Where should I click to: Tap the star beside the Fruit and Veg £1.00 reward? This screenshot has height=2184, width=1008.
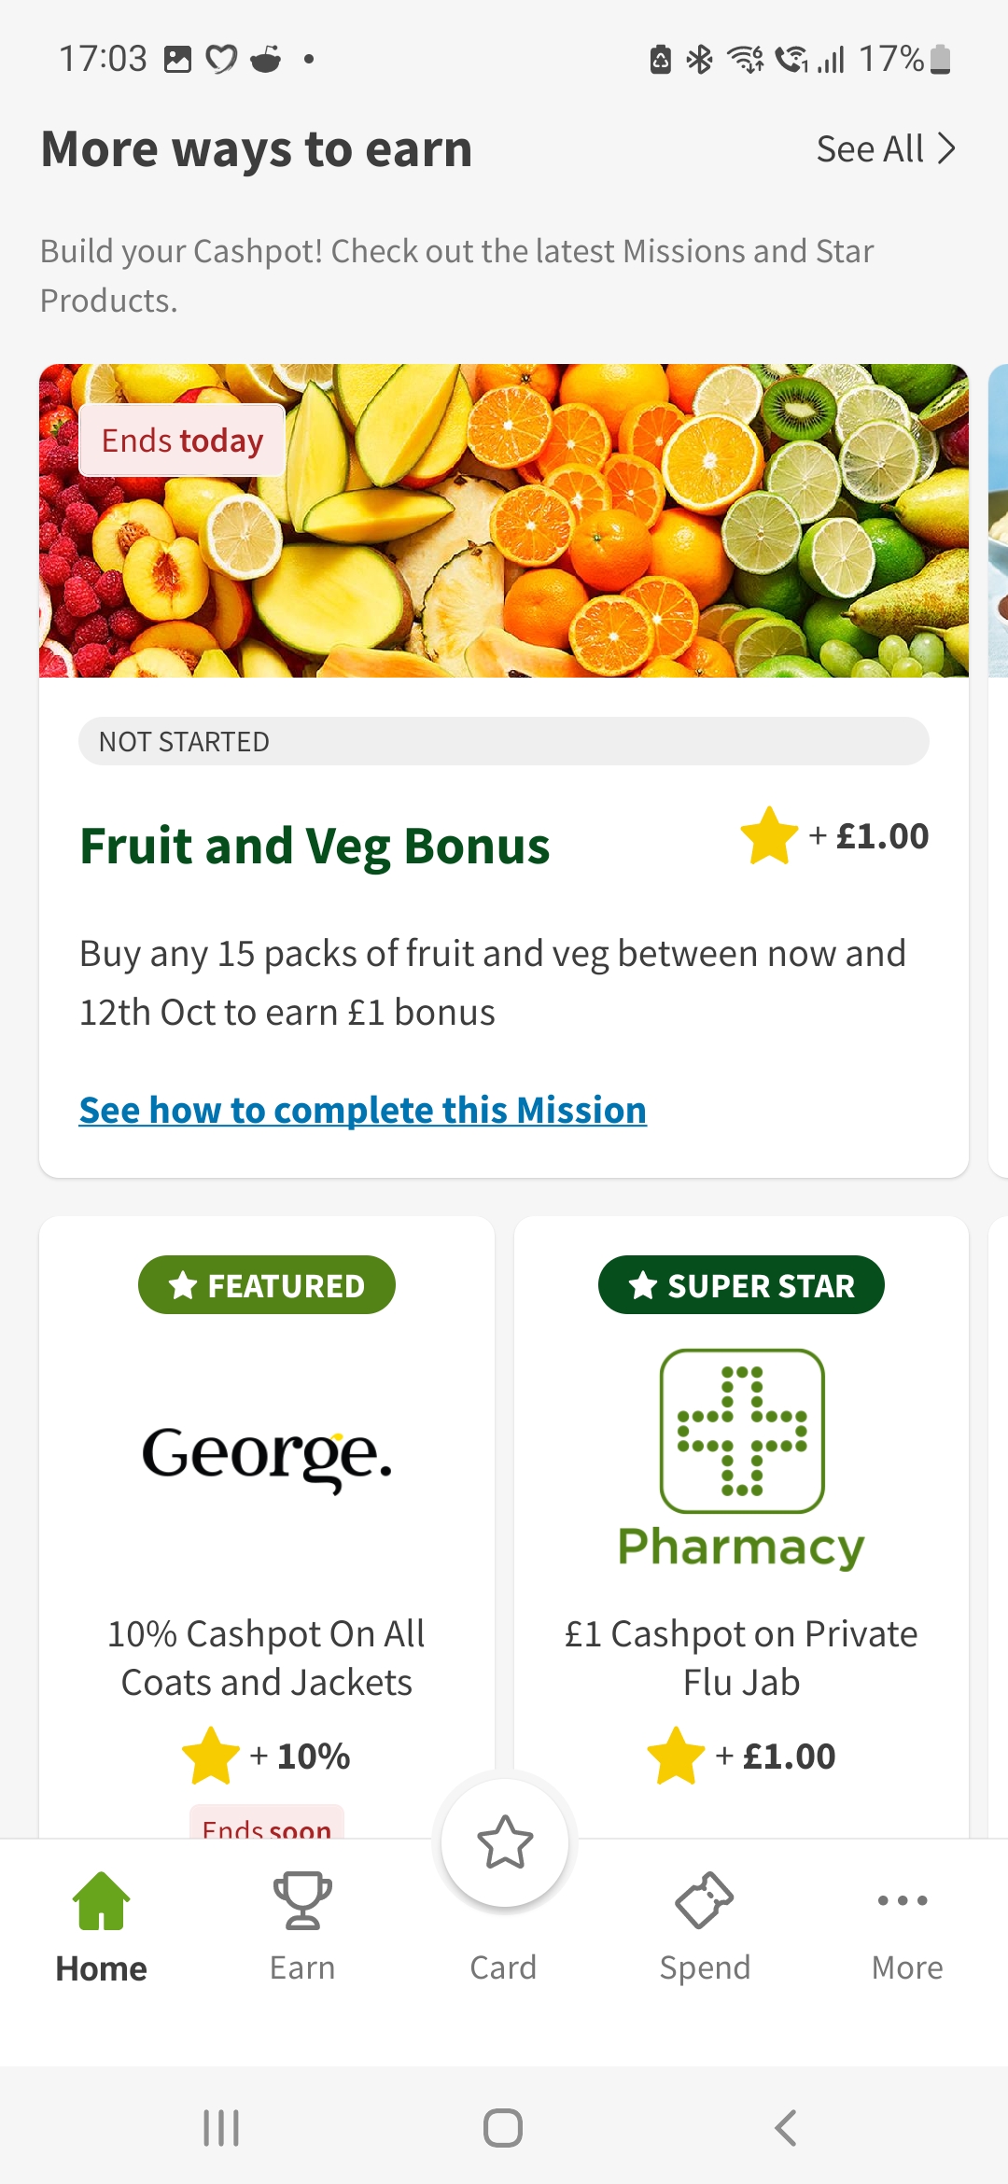tap(769, 836)
